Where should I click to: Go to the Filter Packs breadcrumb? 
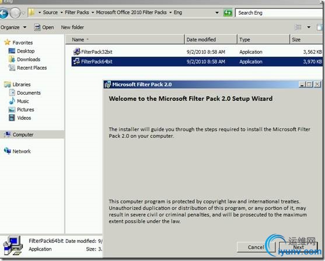pyautogui.click(x=77, y=12)
